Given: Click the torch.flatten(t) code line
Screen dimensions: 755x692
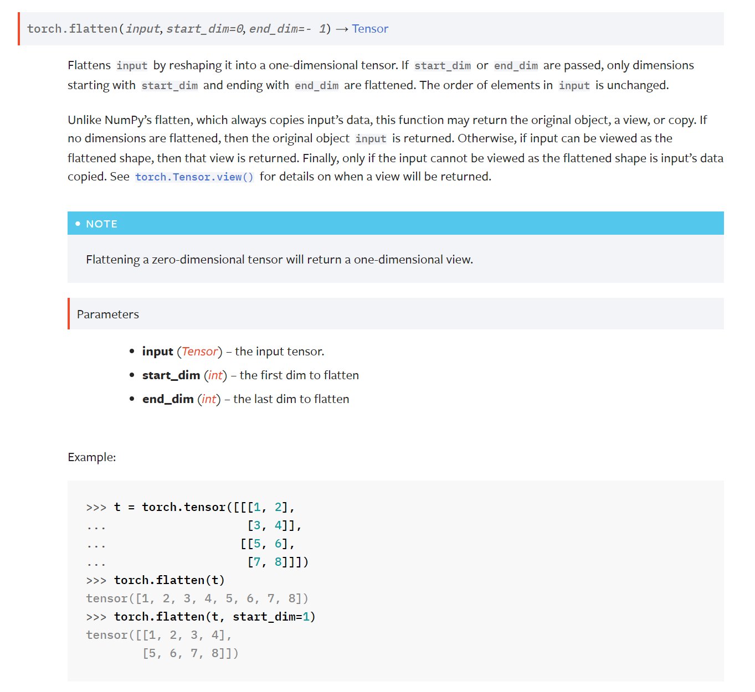Looking at the screenshot, I should pos(169,580).
